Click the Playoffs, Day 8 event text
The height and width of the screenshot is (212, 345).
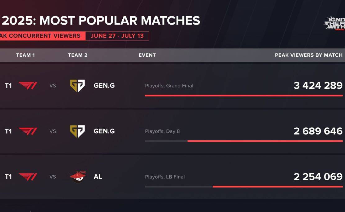click(162, 131)
